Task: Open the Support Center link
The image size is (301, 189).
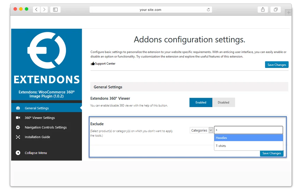Action: pyautogui.click(x=105, y=63)
